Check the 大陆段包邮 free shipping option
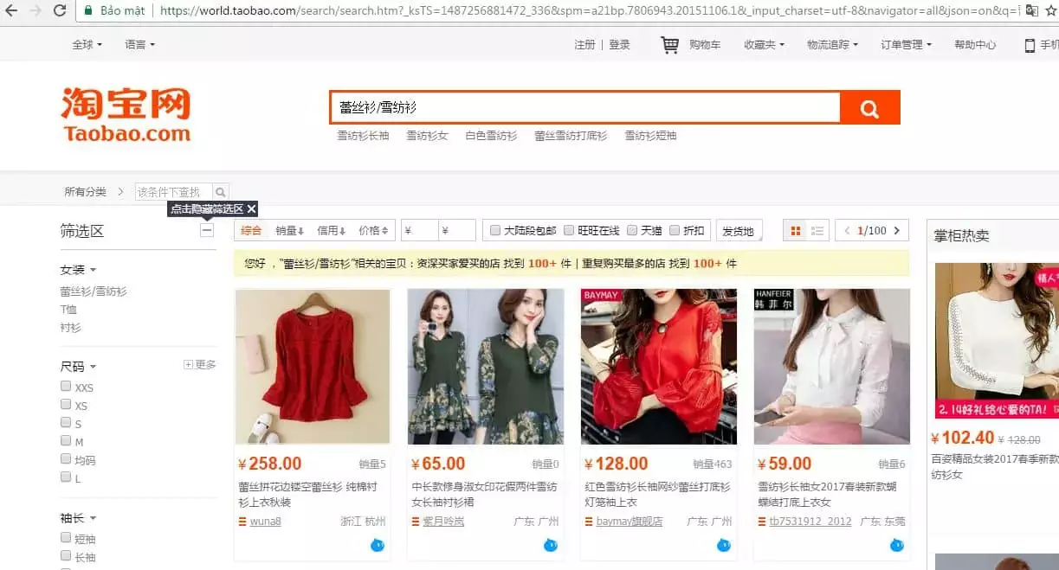Image resolution: width=1059 pixels, height=570 pixels. click(x=494, y=229)
